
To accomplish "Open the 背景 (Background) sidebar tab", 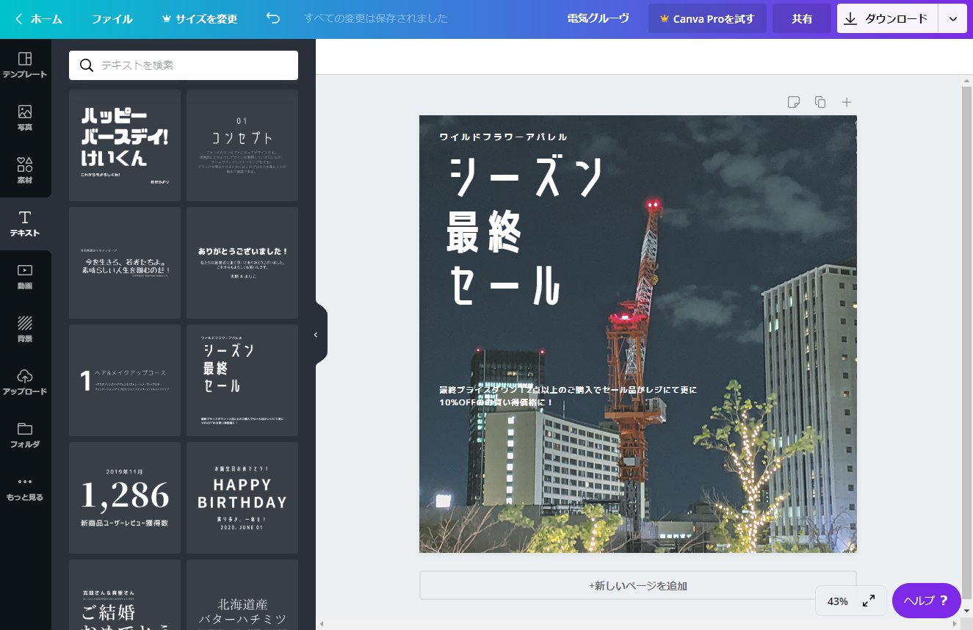I will point(25,330).
